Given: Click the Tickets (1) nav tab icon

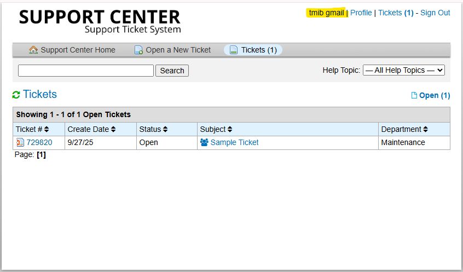Looking at the screenshot, I should [234, 50].
